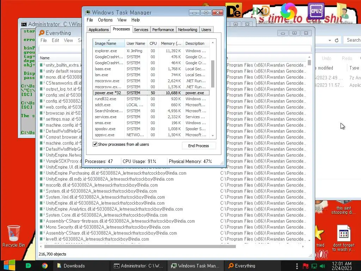Viewport: 361px width, 271px height.
Task: Click the End Process button
Action: click(199, 146)
